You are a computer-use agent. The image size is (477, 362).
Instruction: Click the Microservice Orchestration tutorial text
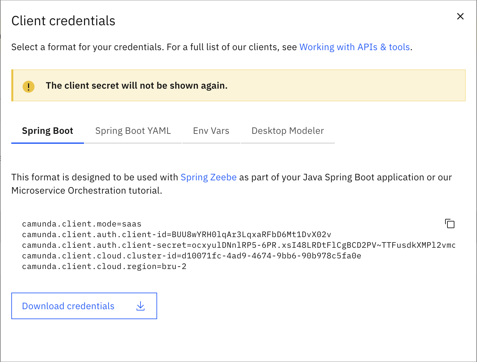pyautogui.click(x=86, y=191)
